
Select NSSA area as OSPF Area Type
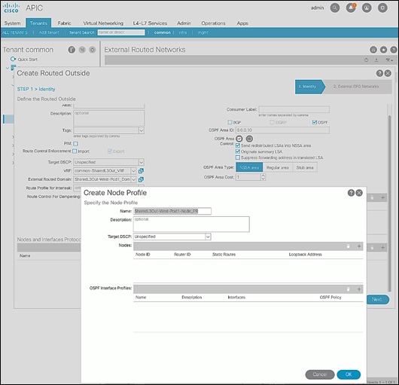point(249,167)
